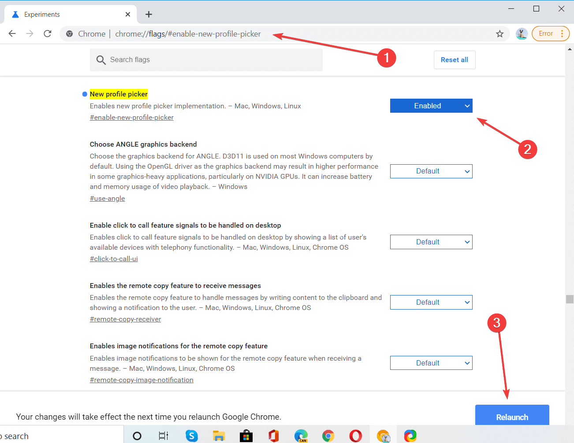574x443 pixels.
Task: Click the Choose ANGLE graphics backend heading
Action: 143,144
